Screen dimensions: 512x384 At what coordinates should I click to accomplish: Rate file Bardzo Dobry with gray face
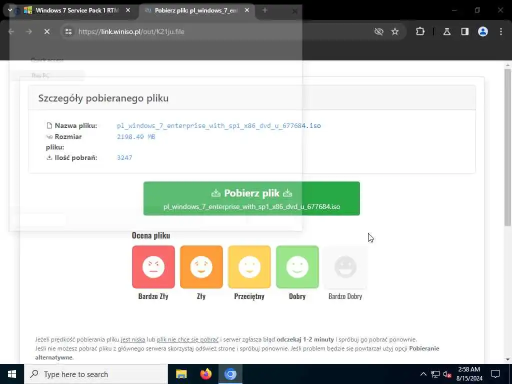click(x=345, y=267)
